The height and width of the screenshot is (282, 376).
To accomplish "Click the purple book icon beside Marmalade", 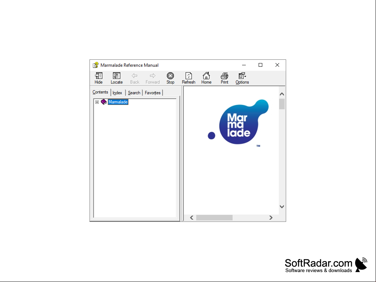I will point(103,102).
